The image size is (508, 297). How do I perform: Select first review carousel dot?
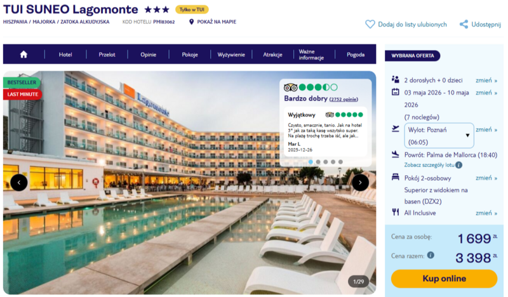[x=311, y=162]
